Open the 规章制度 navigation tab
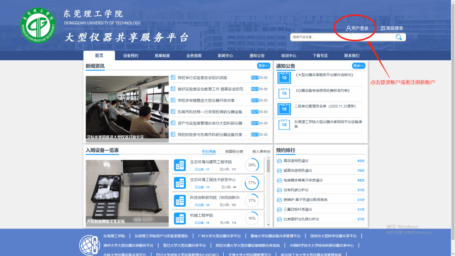455x256 pixels. pos(162,56)
